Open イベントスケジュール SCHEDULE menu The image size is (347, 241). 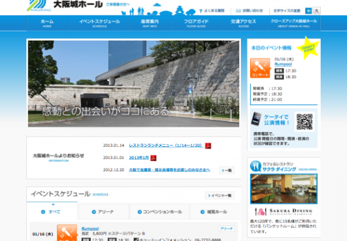point(100,23)
